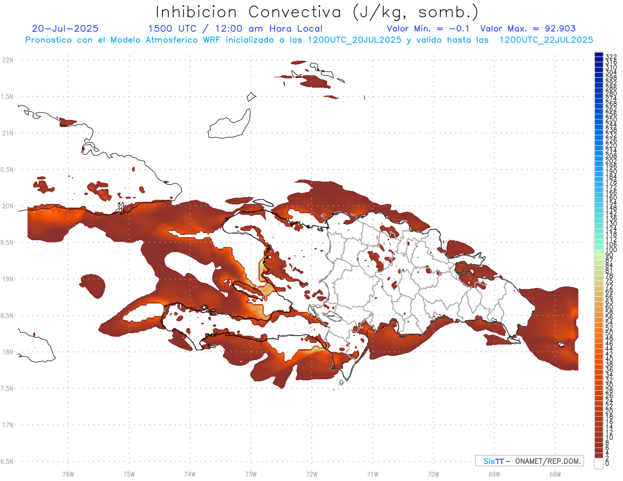Image resolution: width=623 pixels, height=481 pixels.
Task: Click the '60' legend value
Action: coord(610,307)
